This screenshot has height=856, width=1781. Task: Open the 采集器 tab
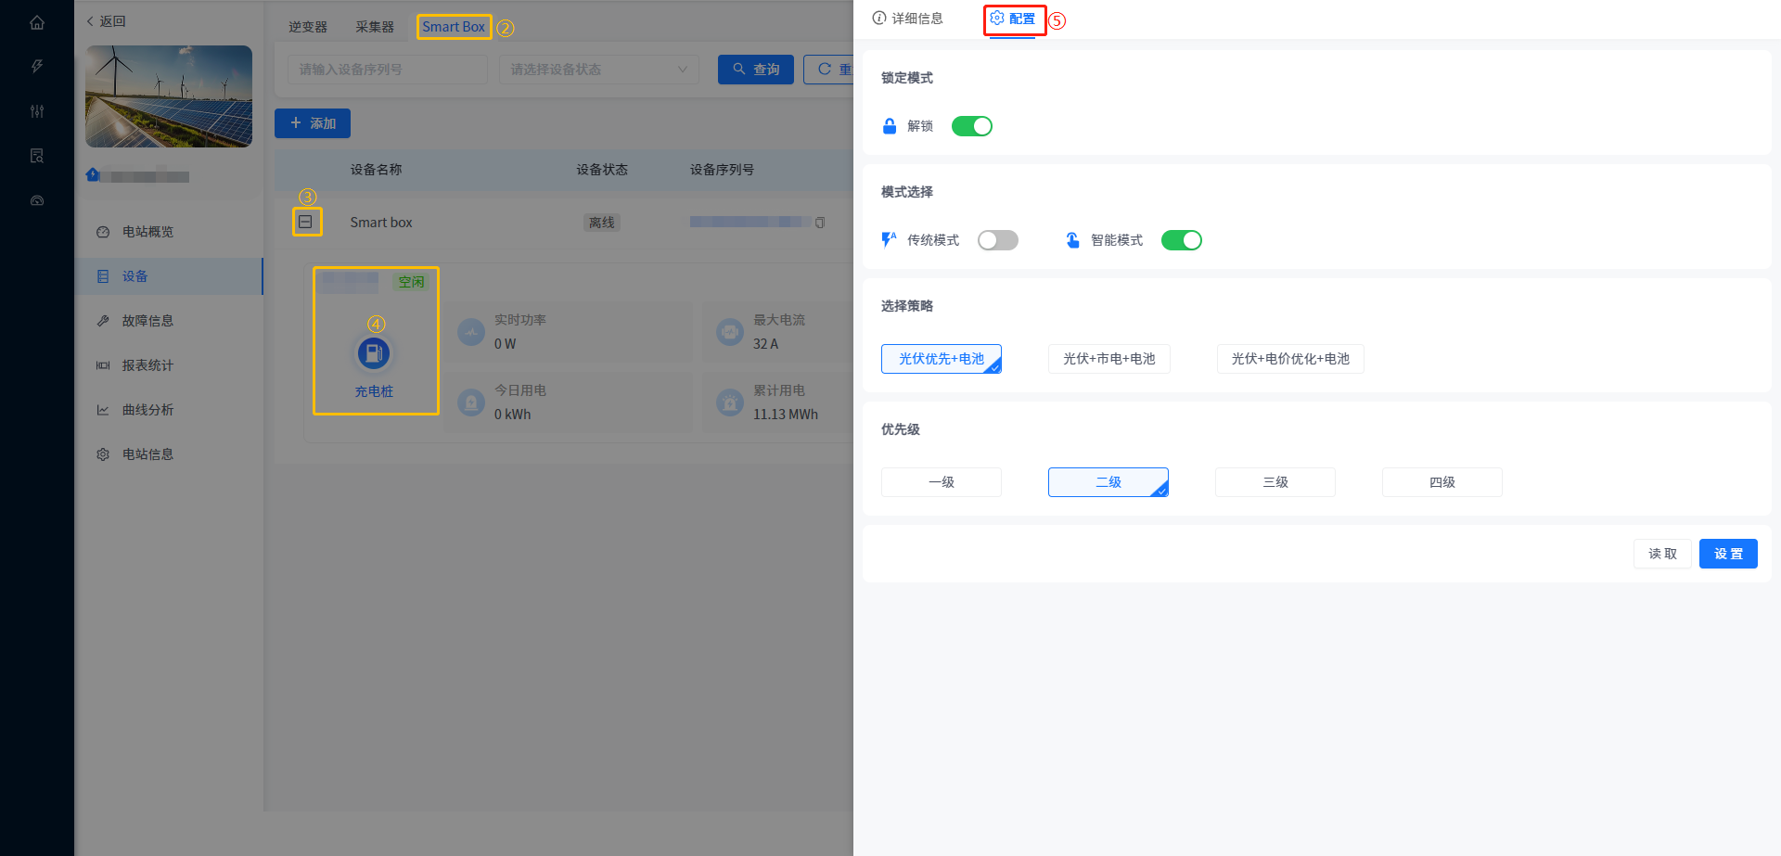[x=375, y=27]
